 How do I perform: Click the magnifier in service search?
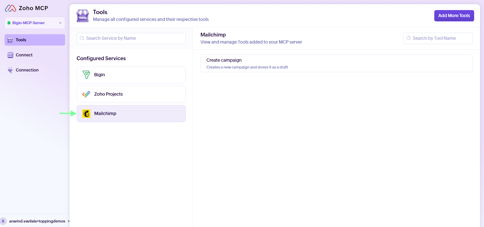tap(82, 38)
